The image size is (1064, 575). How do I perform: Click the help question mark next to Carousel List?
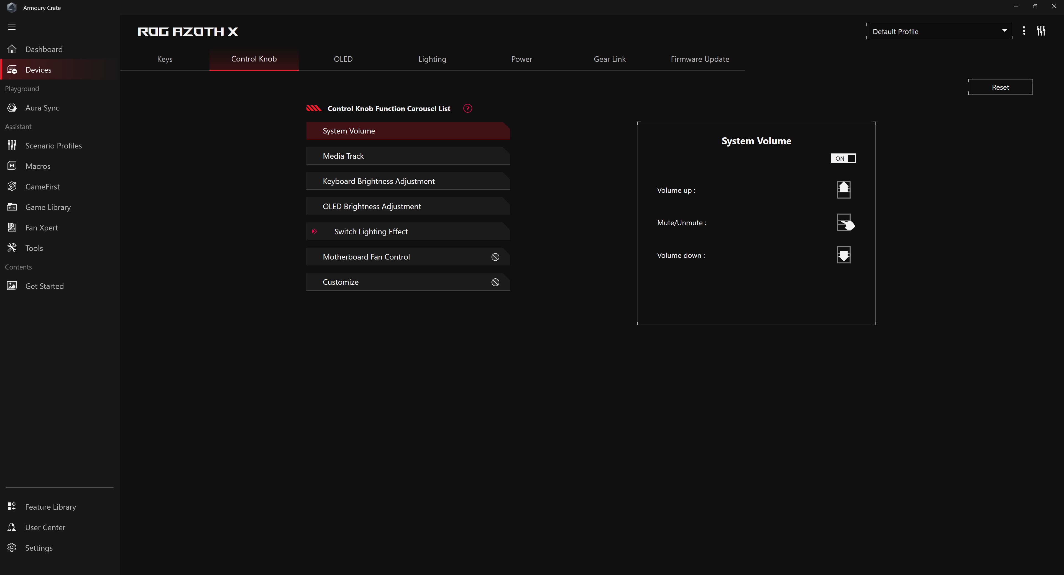coord(467,109)
